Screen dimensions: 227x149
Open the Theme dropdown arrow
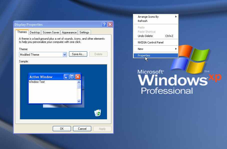coord(64,55)
